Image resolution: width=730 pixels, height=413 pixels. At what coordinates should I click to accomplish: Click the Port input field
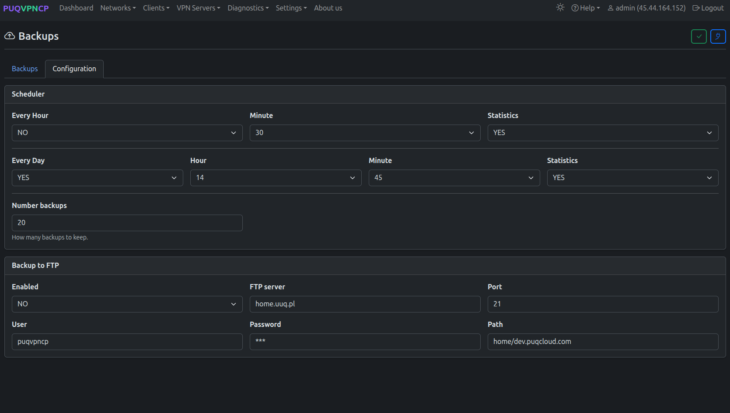pyautogui.click(x=603, y=304)
